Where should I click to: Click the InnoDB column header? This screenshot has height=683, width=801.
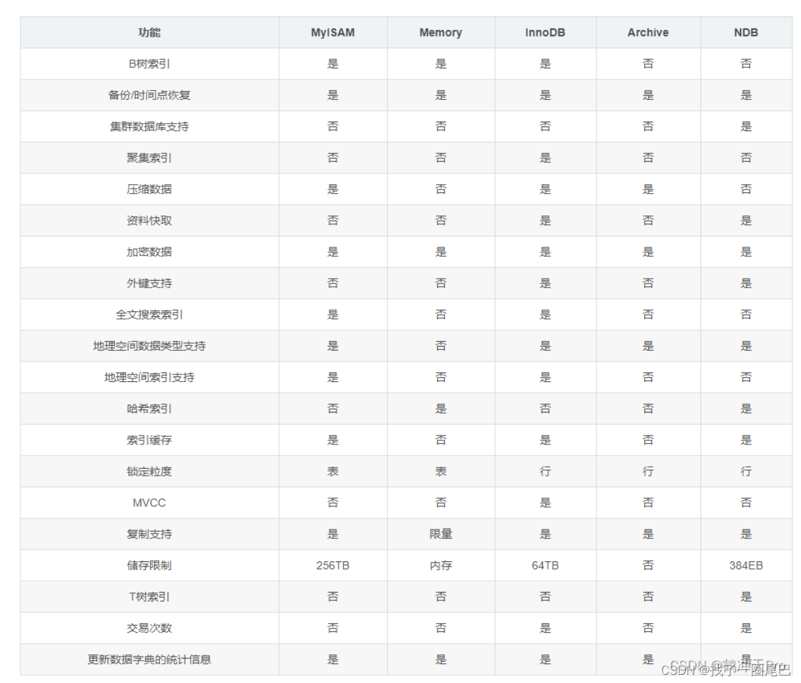[x=545, y=33]
